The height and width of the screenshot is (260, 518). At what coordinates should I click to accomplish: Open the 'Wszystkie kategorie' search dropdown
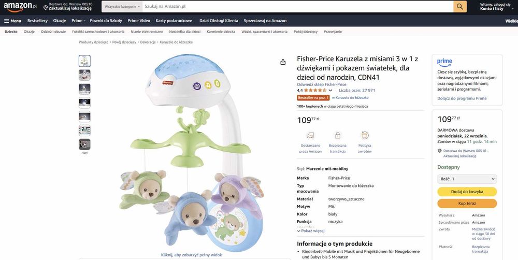point(121,7)
